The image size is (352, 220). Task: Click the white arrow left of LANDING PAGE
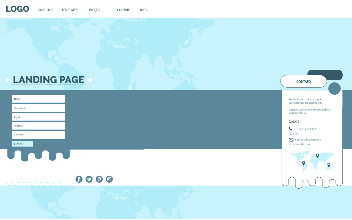[x=8, y=80]
